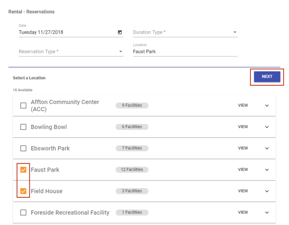
Task: Expand the Foreside Recreational Facility chevron
Action: click(x=267, y=213)
